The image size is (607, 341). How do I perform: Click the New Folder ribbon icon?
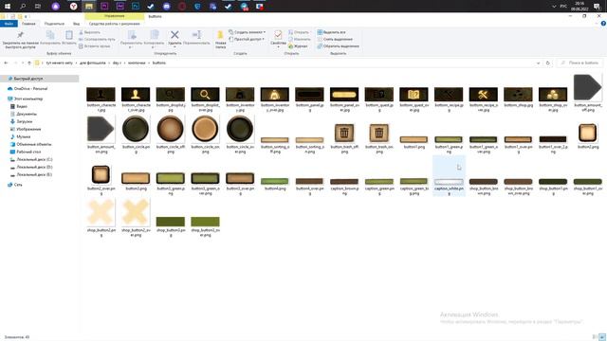click(x=220, y=35)
